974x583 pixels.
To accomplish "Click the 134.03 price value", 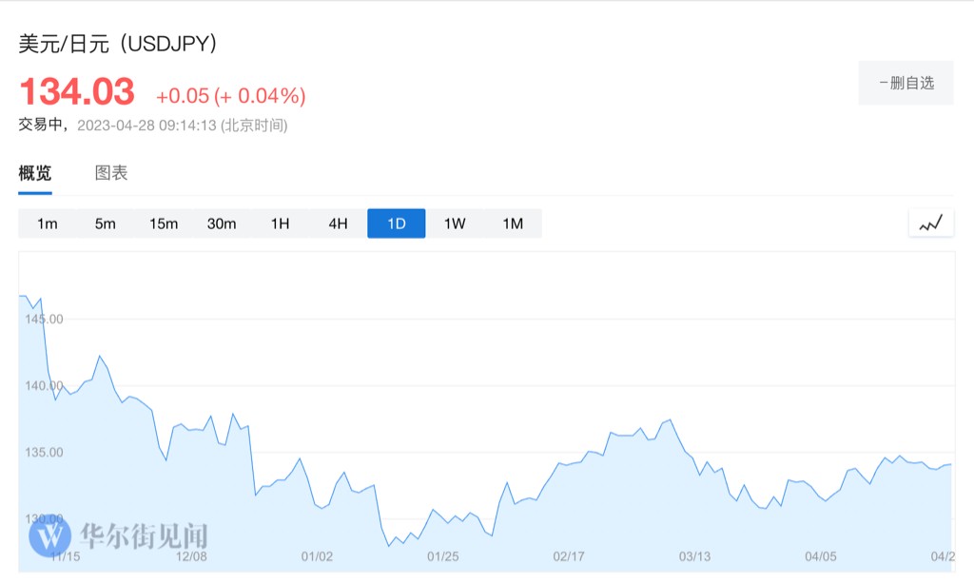I will [x=77, y=92].
